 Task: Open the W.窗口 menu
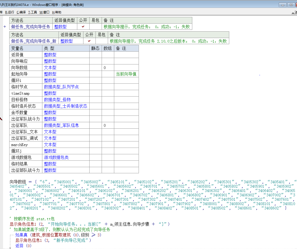44,12
